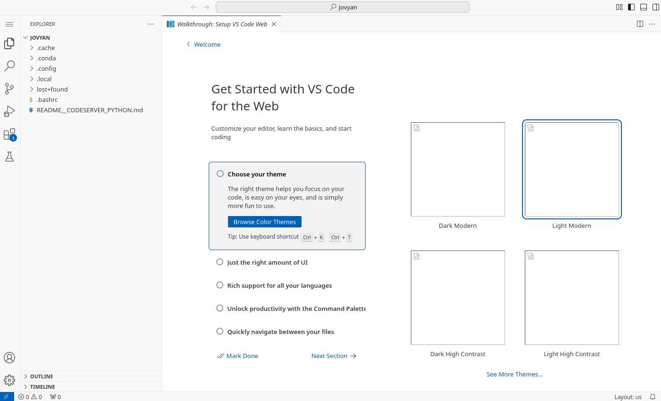Expand the .conda folder
The image size is (661, 401).
click(x=91, y=58)
